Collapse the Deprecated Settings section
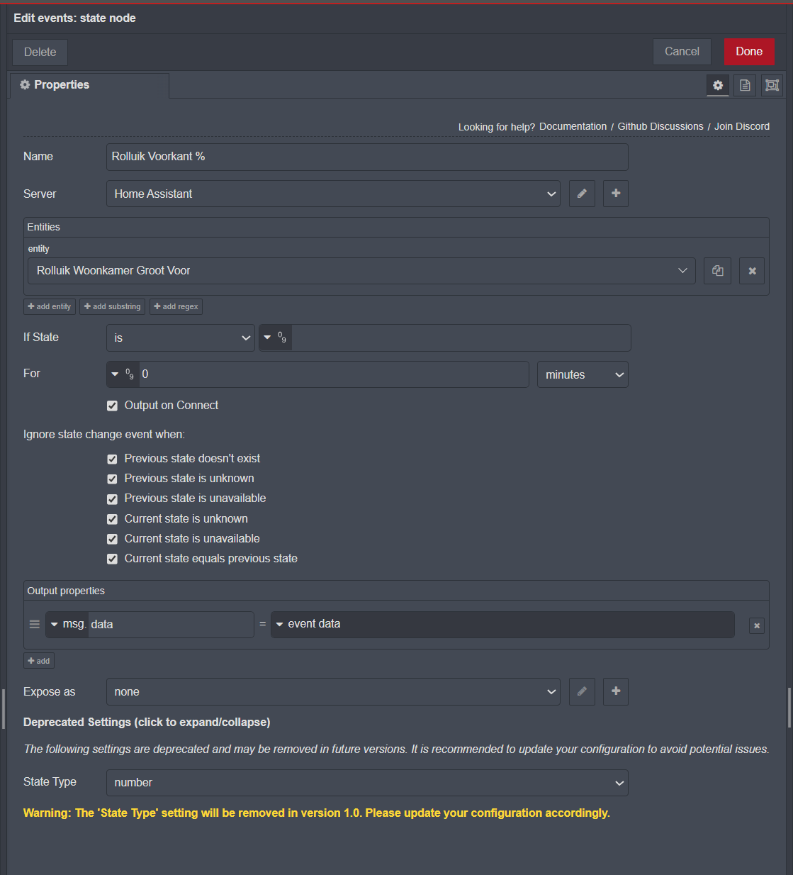Image resolution: width=793 pixels, height=875 pixels. tap(147, 722)
